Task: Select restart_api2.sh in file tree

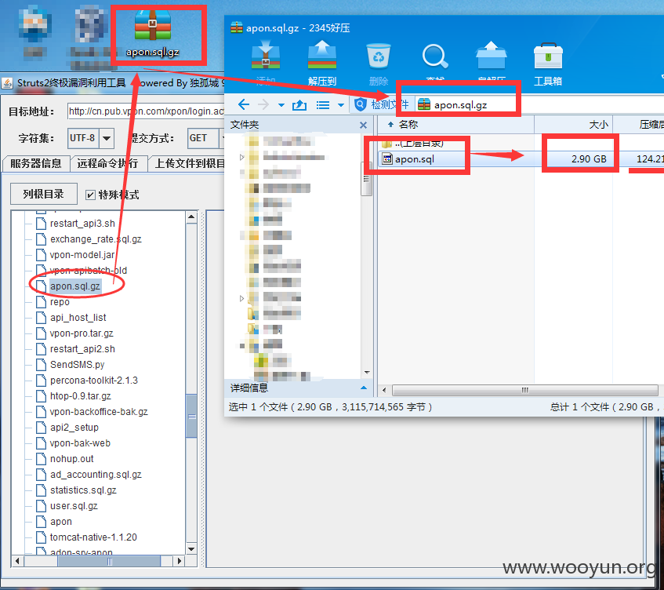Action: click(x=82, y=349)
